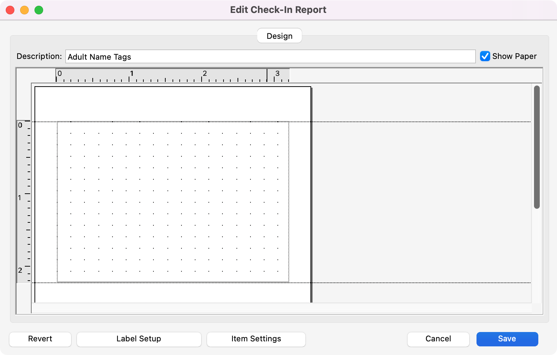Click the horizontal ruler above the canvas

coord(162,74)
